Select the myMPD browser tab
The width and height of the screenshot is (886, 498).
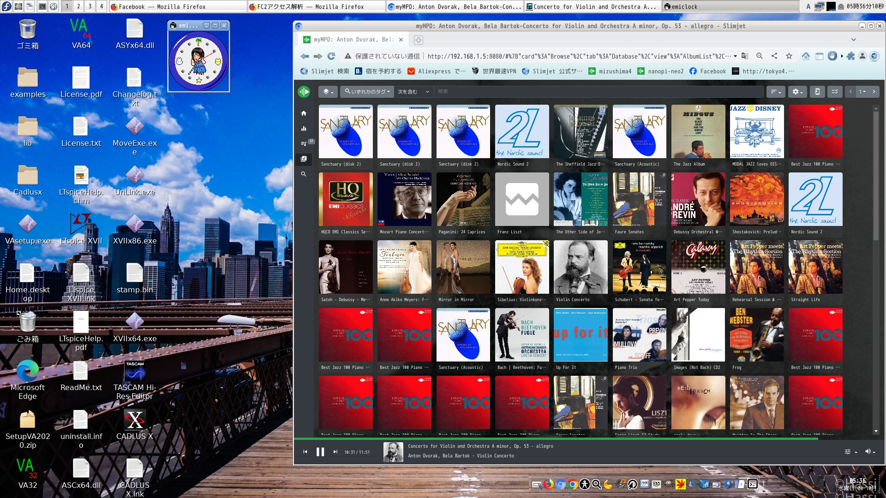coord(353,40)
